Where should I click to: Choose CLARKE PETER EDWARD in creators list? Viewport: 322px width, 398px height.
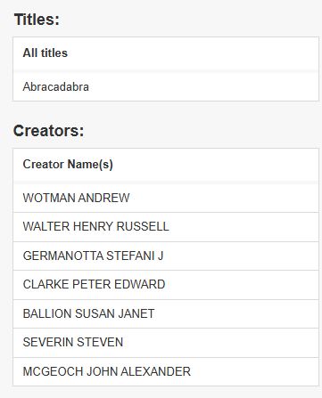pyautogui.click(x=166, y=284)
